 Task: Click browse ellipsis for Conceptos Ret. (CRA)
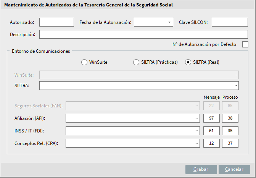(x=196, y=143)
